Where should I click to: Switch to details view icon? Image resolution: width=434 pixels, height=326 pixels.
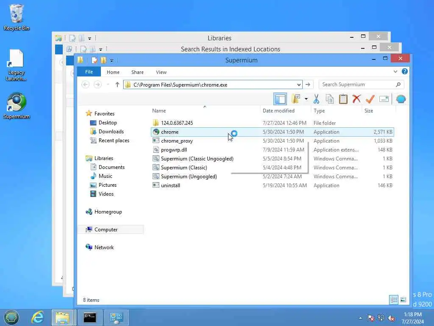tap(394, 299)
